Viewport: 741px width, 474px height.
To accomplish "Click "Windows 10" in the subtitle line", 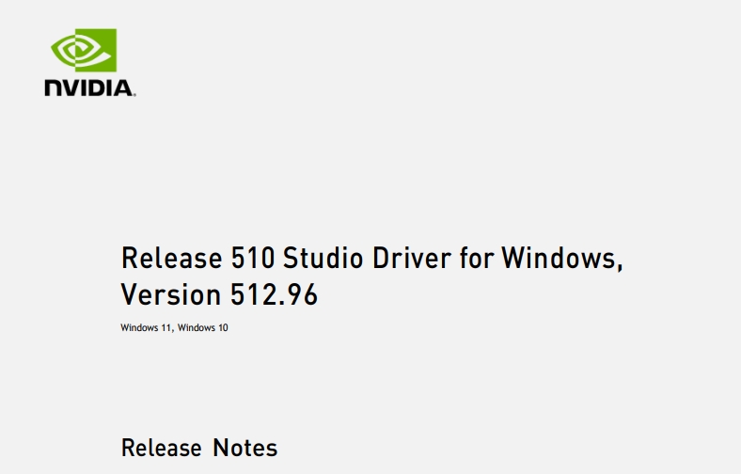I will pos(203,327).
